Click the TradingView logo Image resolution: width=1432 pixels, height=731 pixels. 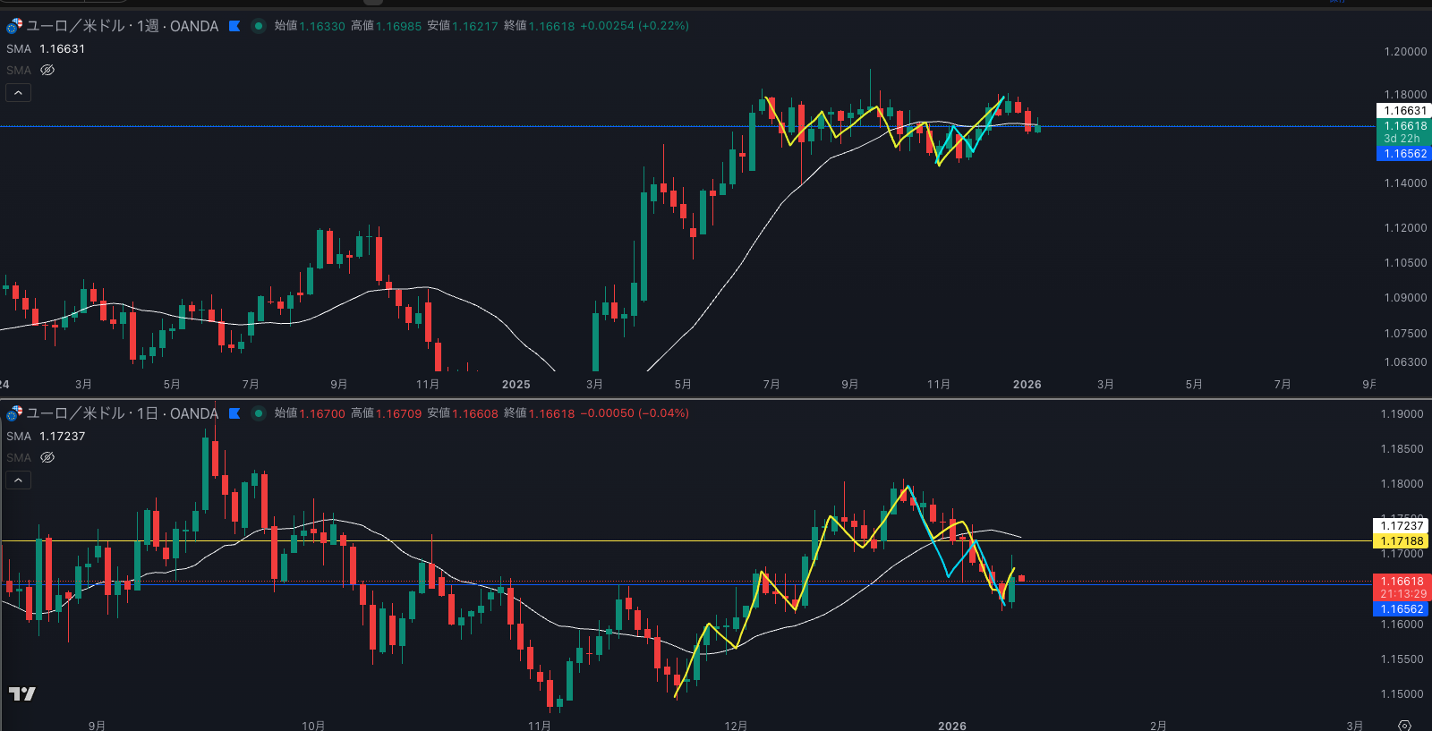pyautogui.click(x=22, y=693)
